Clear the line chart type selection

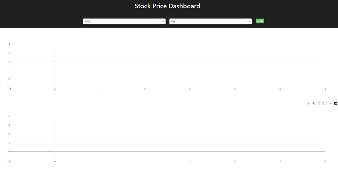click(x=246, y=21)
